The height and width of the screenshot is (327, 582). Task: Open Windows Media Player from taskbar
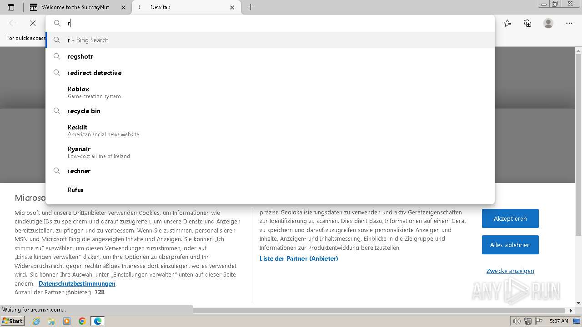(x=67, y=321)
